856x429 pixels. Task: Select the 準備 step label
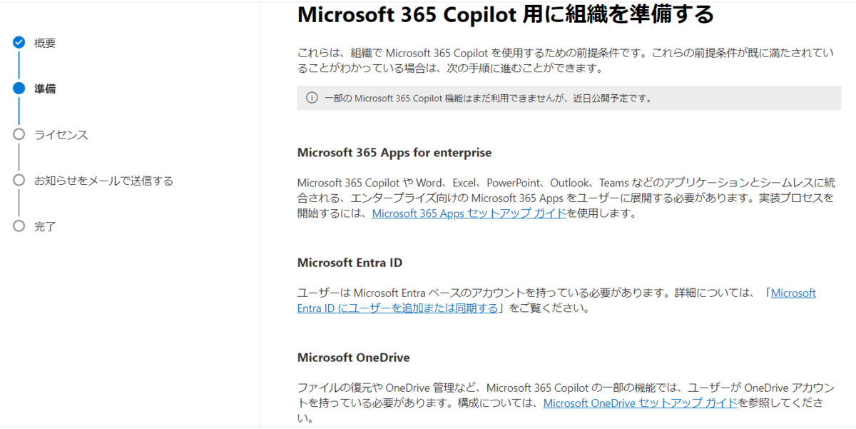click(45, 89)
